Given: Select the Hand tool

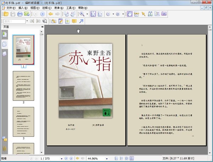Looking at the screenshot, I should (x=130, y=14).
